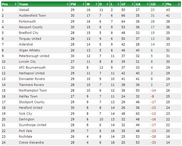Select the Huddersfield Town row name
Image resolution: width=182 pixels, height=146 pixels.
(x=32, y=15)
